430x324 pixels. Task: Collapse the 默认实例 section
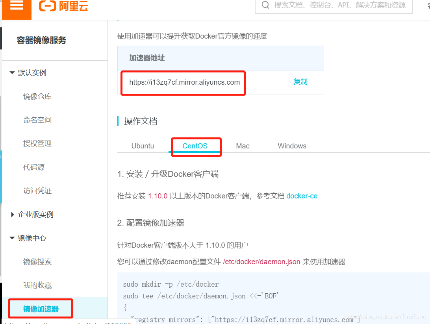point(12,73)
